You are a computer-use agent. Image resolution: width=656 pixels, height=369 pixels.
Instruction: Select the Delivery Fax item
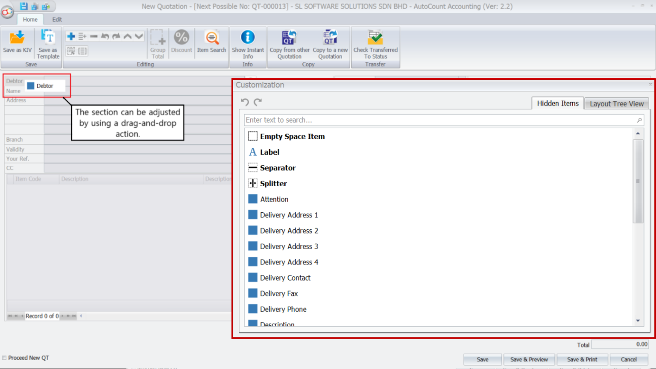273,293
